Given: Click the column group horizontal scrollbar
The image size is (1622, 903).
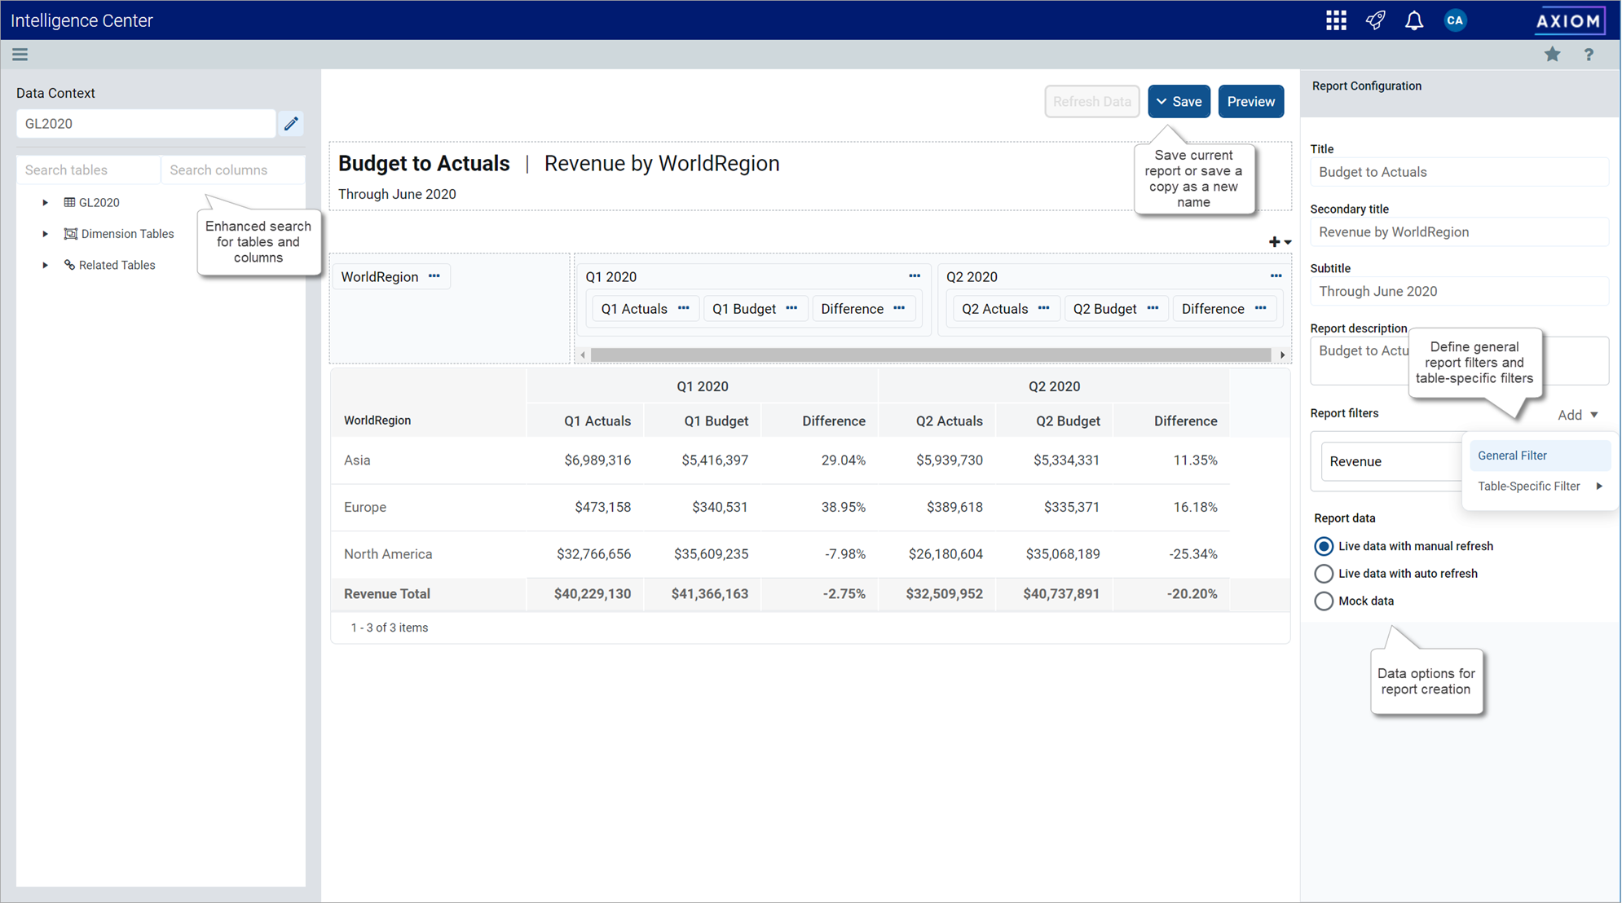Looking at the screenshot, I should [x=929, y=355].
